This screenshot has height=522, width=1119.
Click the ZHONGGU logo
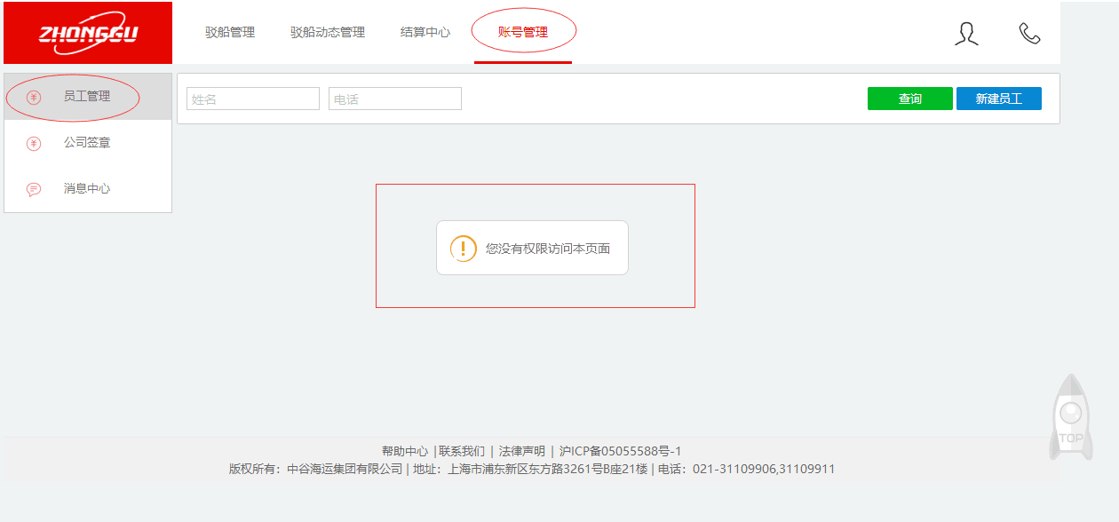click(88, 33)
